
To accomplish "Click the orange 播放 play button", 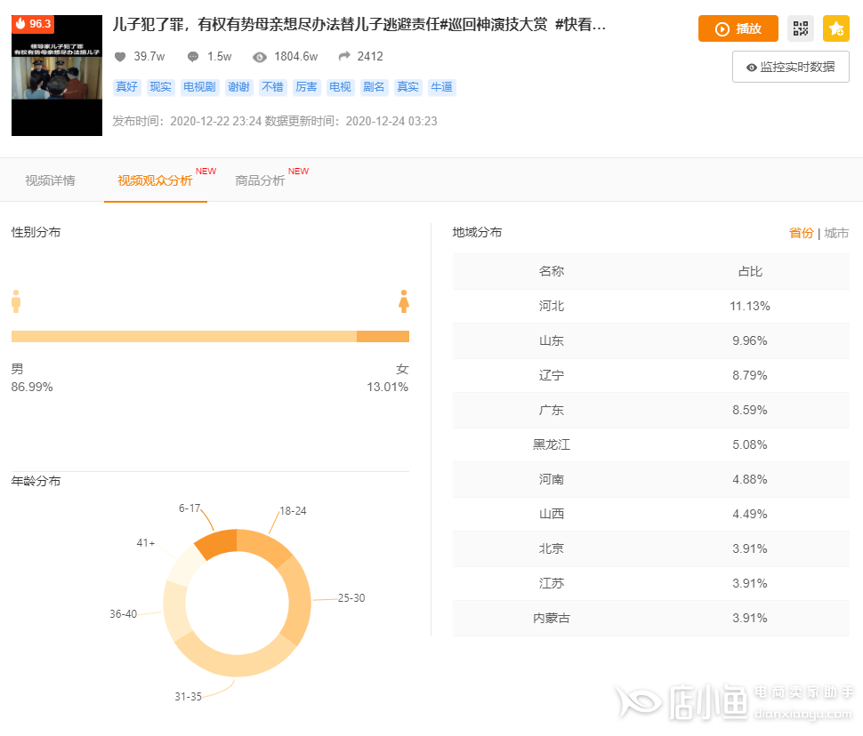I will (x=738, y=28).
